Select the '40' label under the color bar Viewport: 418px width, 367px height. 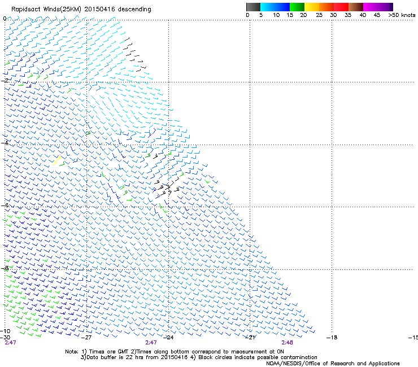363,15
